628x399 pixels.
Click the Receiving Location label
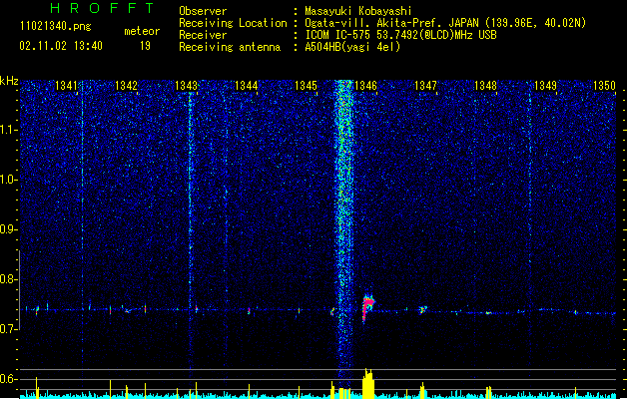[233, 23]
